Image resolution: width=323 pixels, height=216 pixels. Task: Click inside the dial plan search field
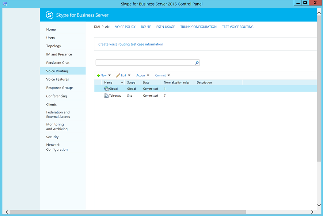[x=145, y=63]
